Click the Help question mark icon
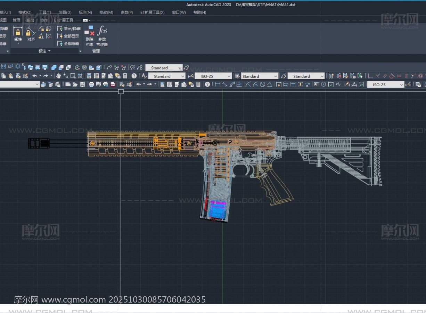Viewport: 426px width, 313px height. coord(134,76)
